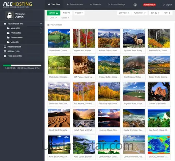Image resolution: width=175 pixels, height=161 pixels.
Task: Open the Extend Account tab
Action: click(75, 5)
